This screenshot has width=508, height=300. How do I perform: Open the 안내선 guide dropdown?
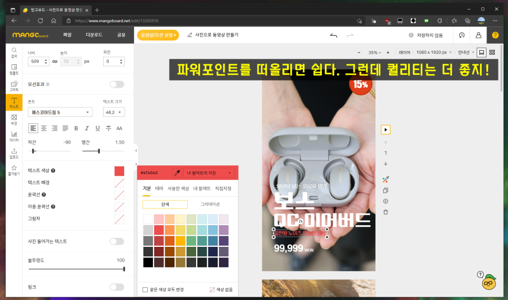[x=466, y=52]
